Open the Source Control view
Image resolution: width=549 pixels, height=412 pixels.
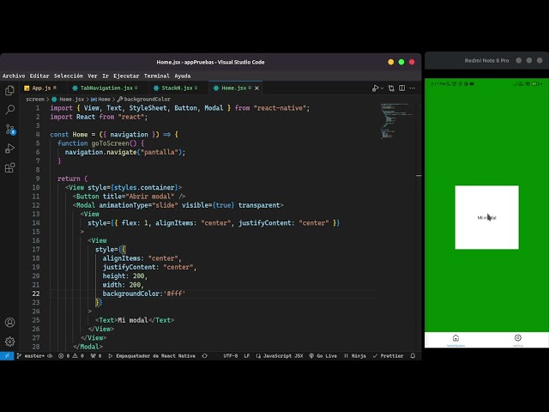click(x=9, y=130)
